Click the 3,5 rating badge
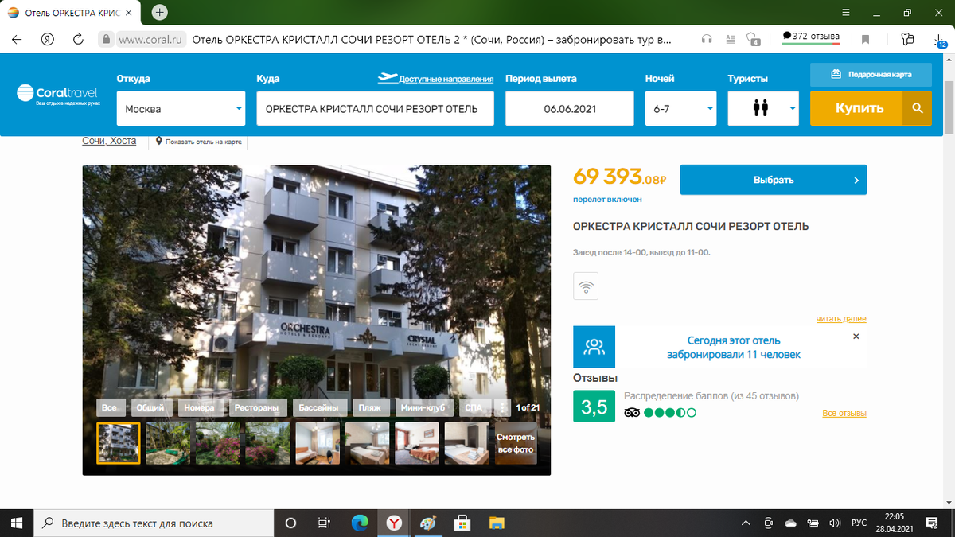955x537 pixels. coord(594,407)
